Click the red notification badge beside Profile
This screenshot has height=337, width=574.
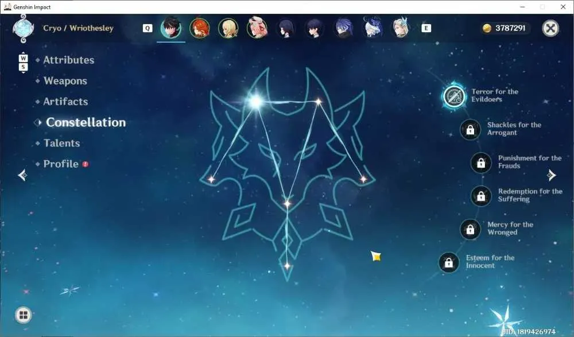[86, 164]
